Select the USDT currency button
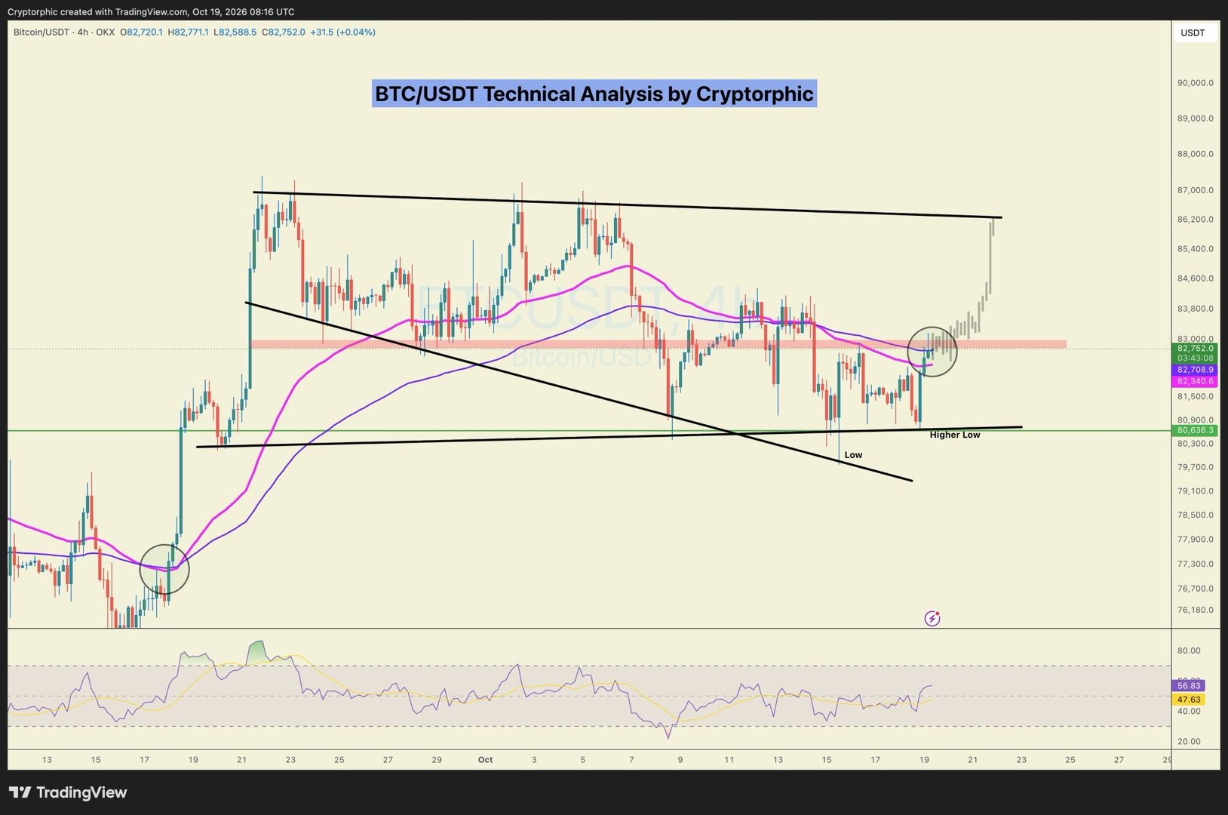The height and width of the screenshot is (815, 1228). point(1193,33)
